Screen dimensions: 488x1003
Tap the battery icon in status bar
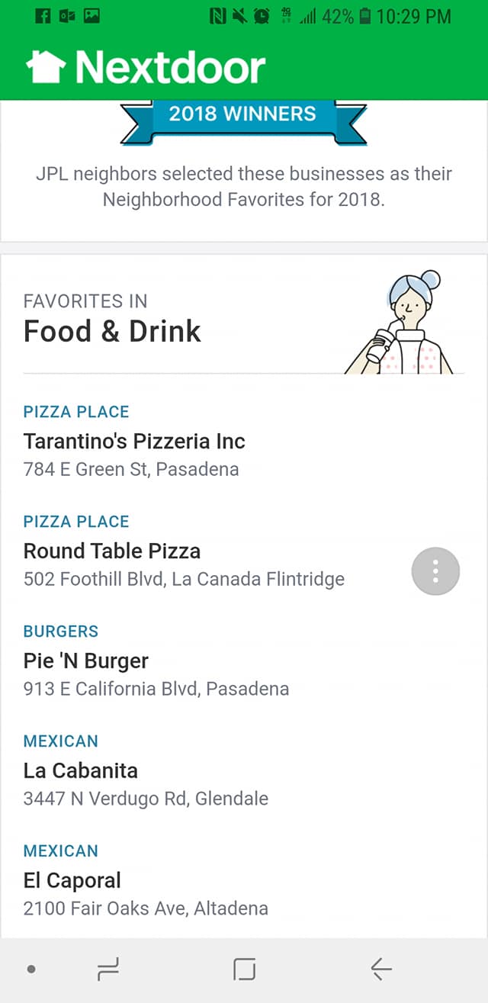tap(364, 16)
